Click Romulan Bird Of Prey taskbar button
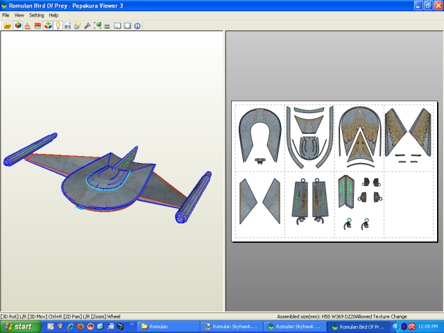444x333 pixels. tap(359, 327)
